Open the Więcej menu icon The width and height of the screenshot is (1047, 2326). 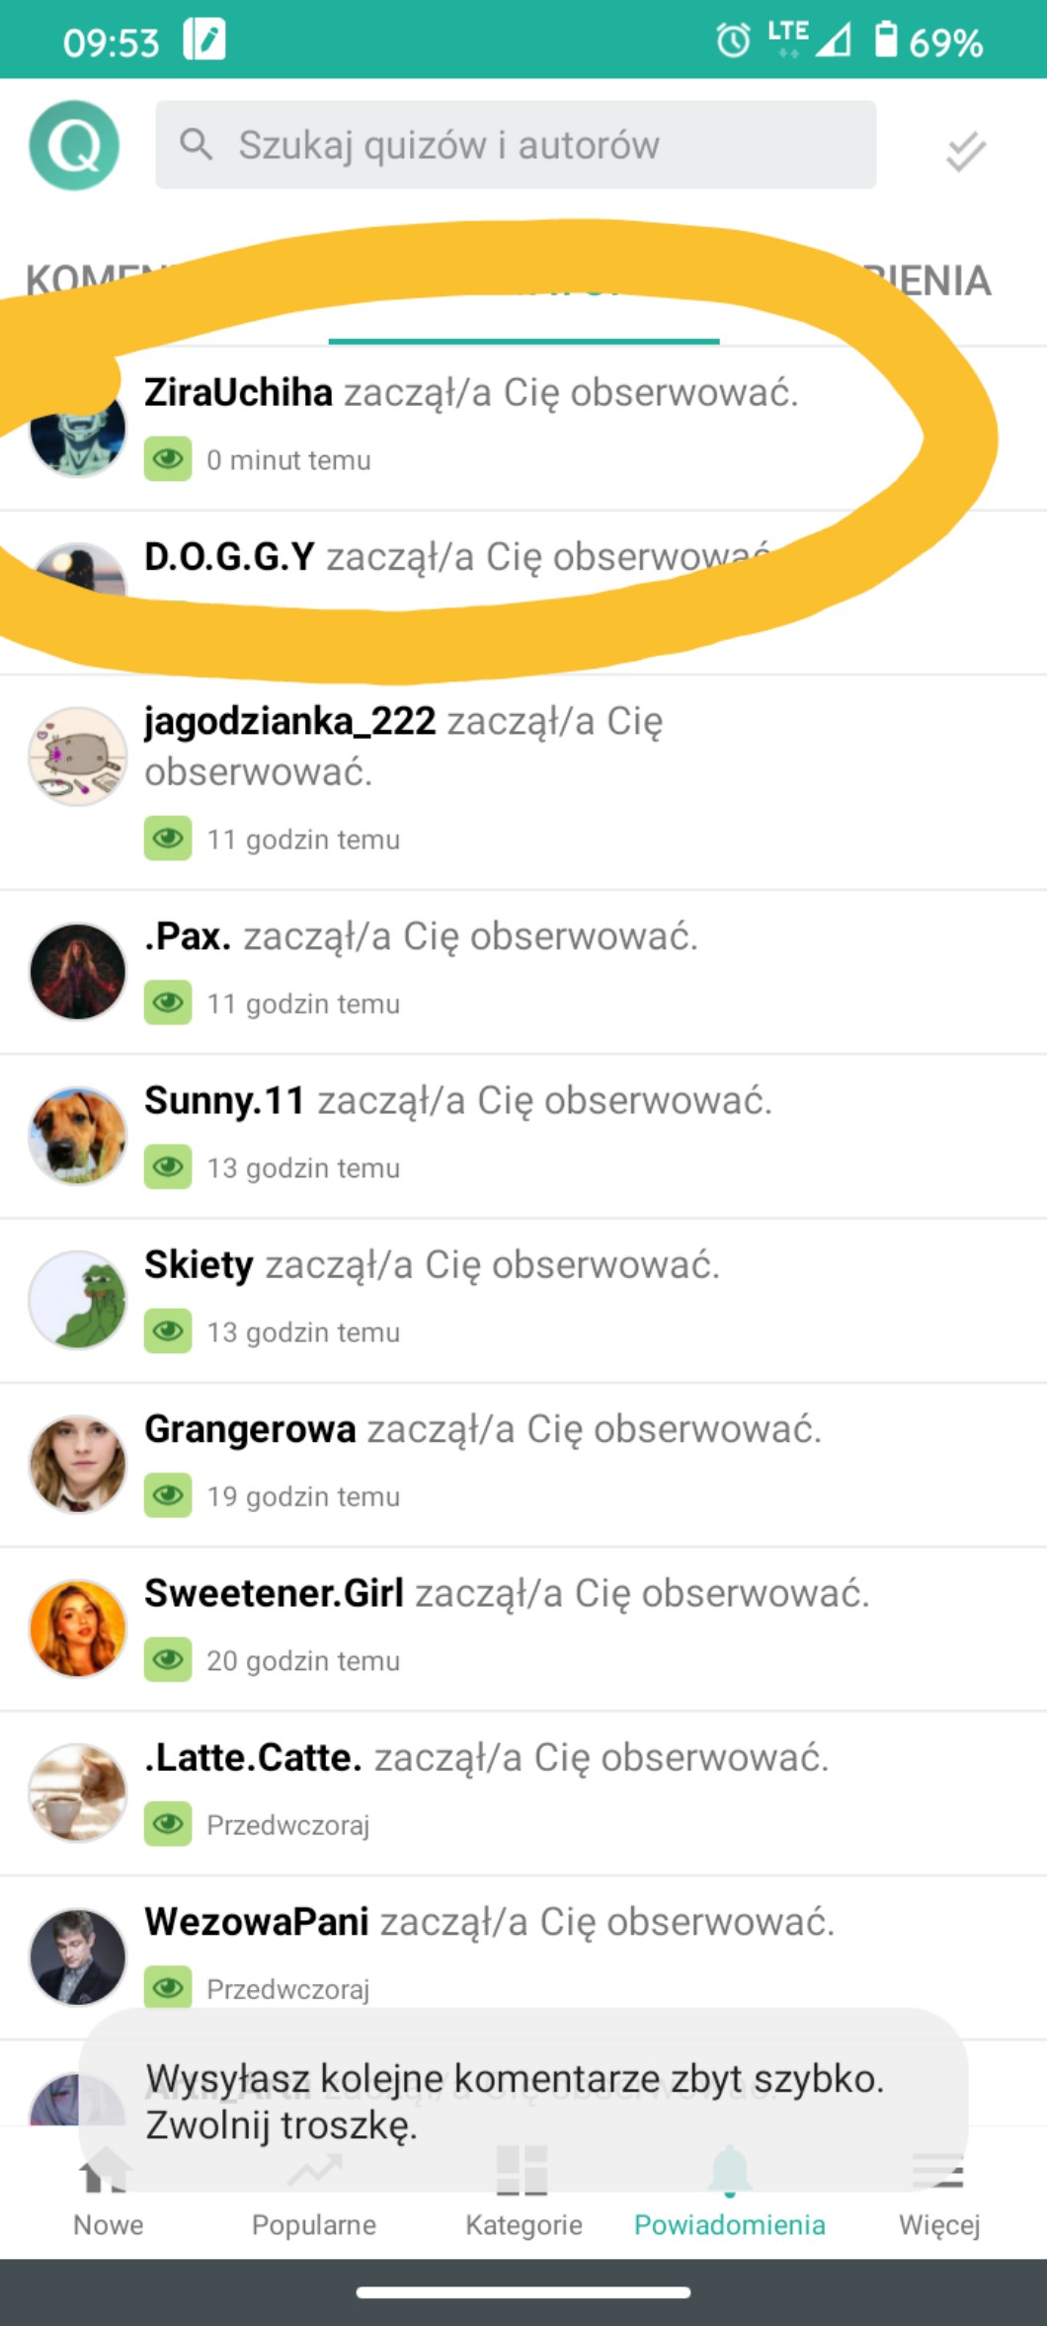[x=938, y=2170]
